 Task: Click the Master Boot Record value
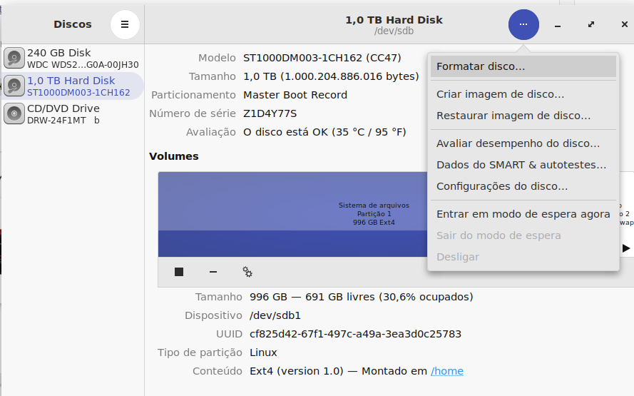[x=295, y=95]
